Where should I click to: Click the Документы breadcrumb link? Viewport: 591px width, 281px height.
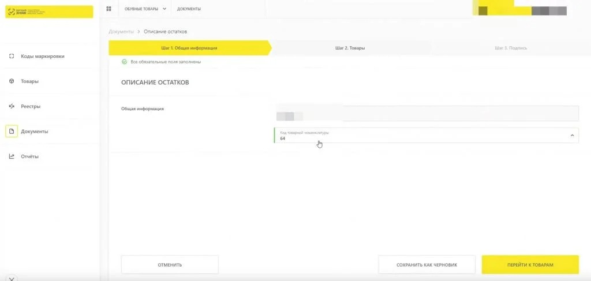(x=121, y=32)
